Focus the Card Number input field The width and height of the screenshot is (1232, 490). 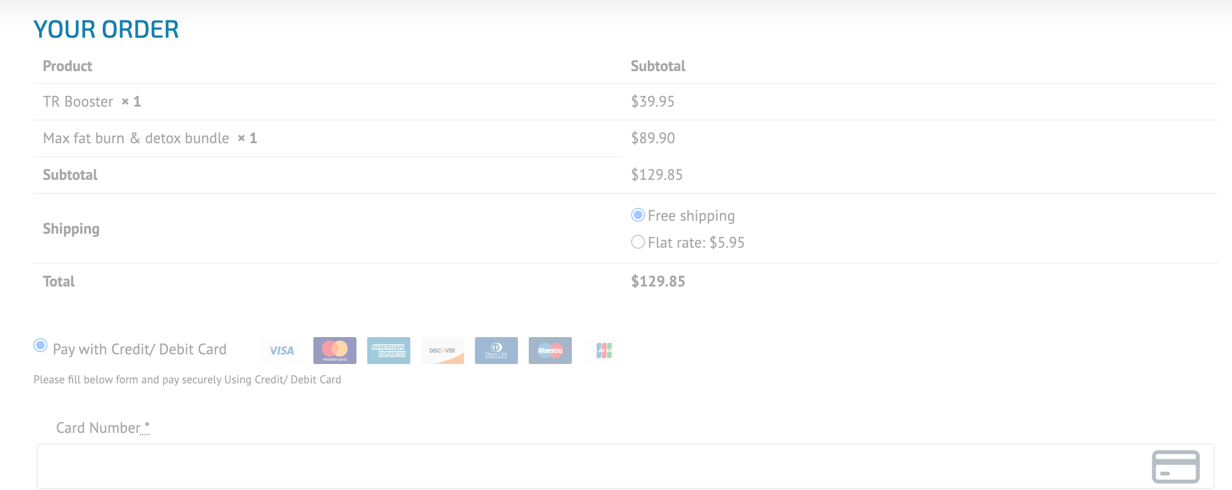[625, 466]
